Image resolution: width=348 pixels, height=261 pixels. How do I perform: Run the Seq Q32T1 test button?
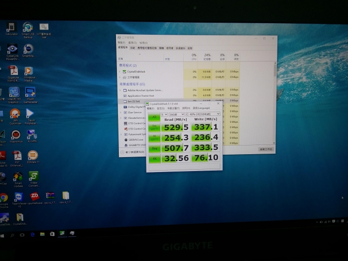pyautogui.click(x=155, y=128)
